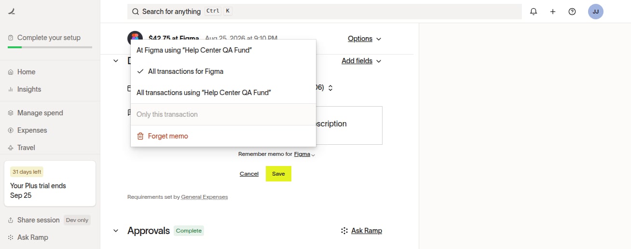
Task: Click the Cancel link
Action: click(x=249, y=174)
